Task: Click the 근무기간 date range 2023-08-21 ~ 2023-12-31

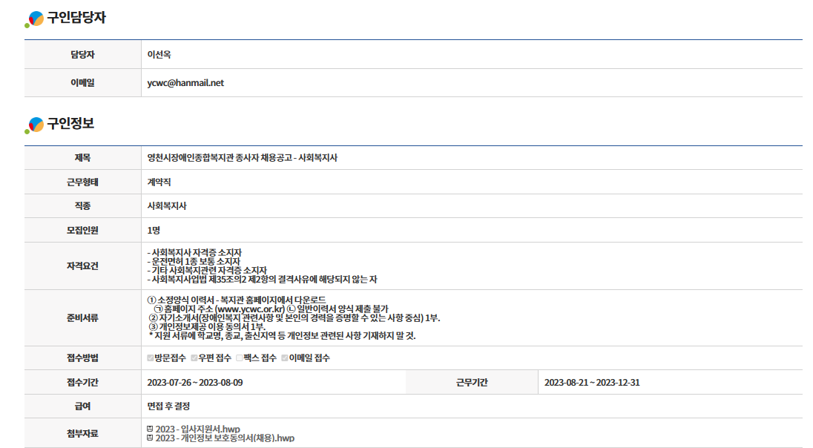Action: [x=591, y=383]
